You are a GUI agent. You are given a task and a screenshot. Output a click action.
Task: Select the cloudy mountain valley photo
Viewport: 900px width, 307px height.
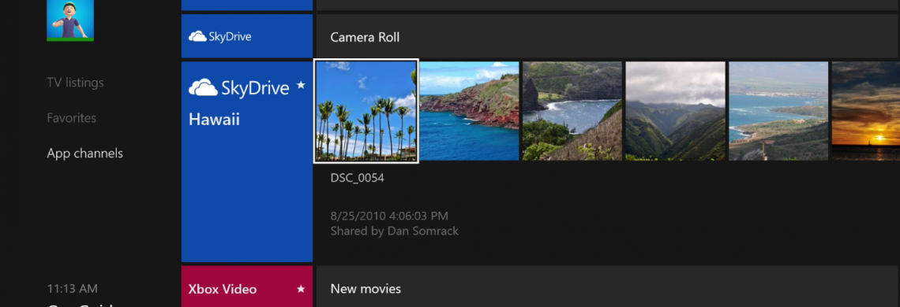[x=676, y=111]
